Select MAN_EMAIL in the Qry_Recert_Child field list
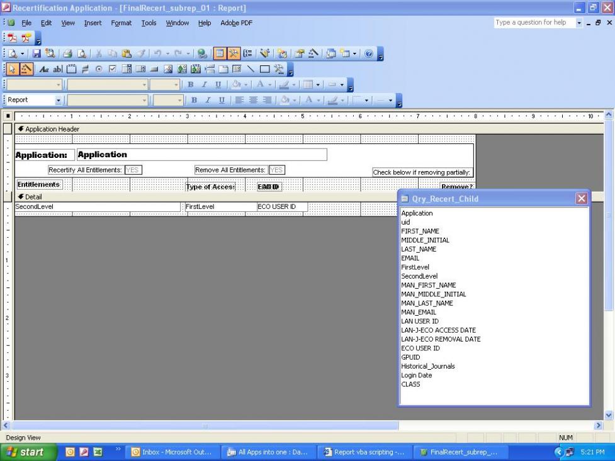 (x=419, y=312)
